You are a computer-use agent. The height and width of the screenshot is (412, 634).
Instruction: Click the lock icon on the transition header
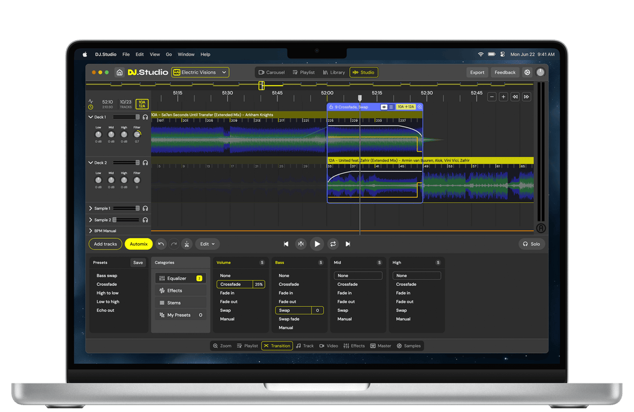click(331, 107)
